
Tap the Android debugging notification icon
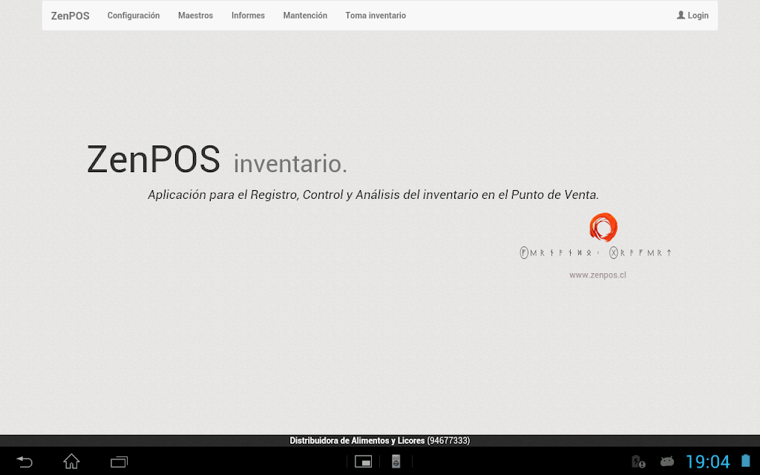click(667, 461)
